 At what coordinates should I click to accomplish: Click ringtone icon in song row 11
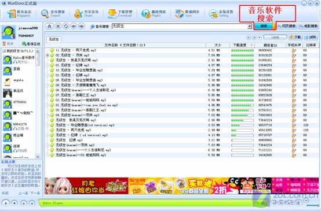(294, 50)
